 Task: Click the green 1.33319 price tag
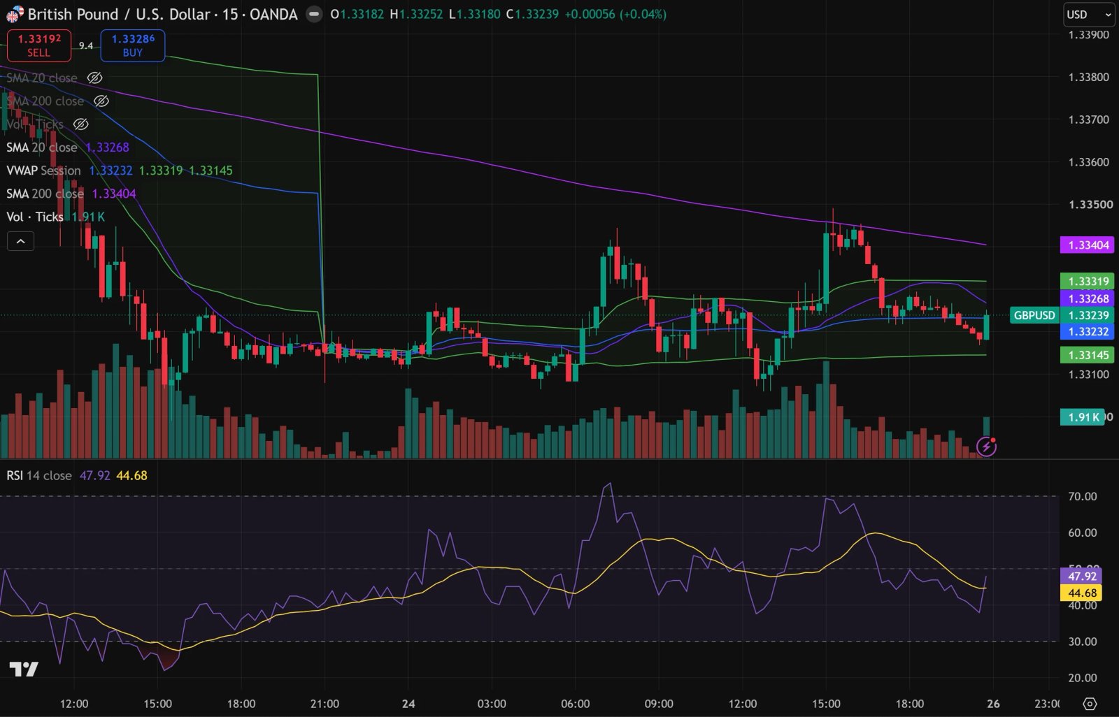click(1088, 282)
